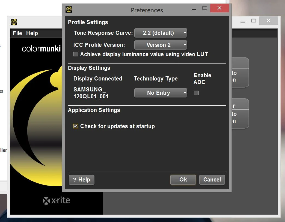Minimize the ColorMunki main window
Viewport: 285px width, 222px height.
coord(243,22)
